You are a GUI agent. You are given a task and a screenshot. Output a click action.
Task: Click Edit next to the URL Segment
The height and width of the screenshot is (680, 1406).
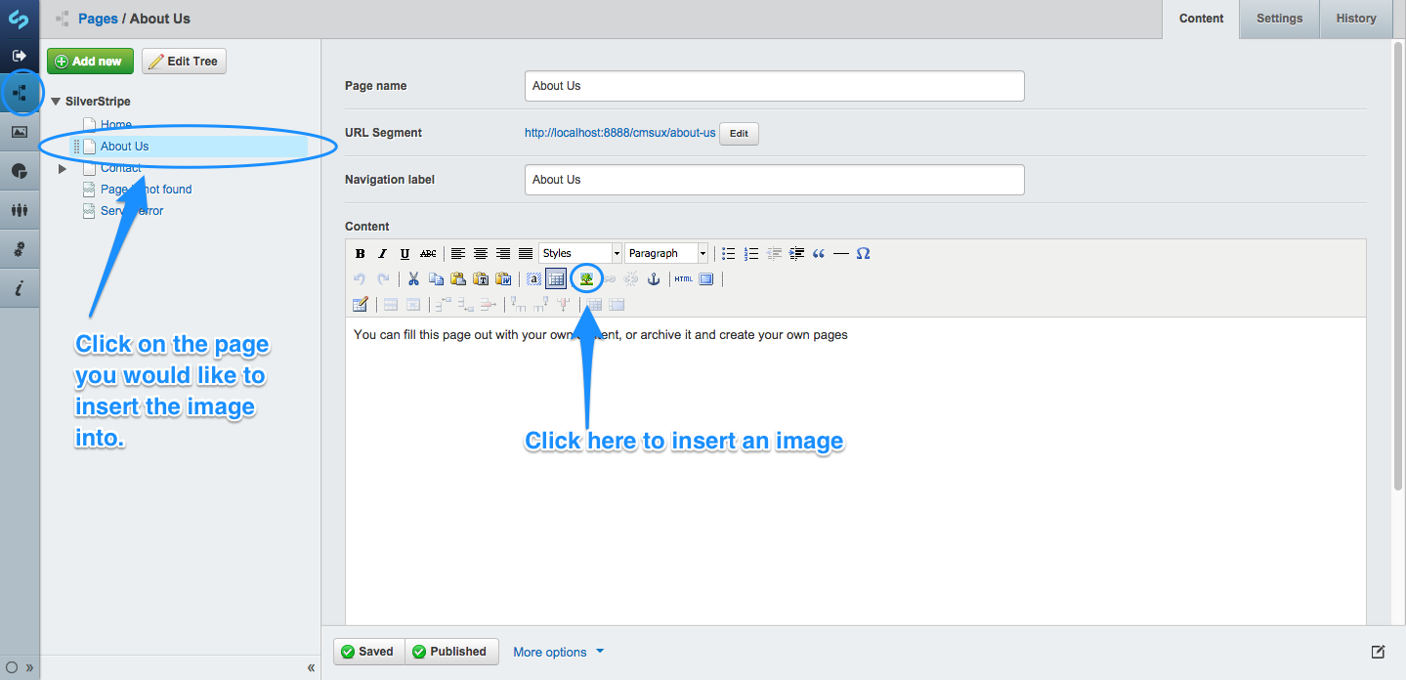click(738, 133)
